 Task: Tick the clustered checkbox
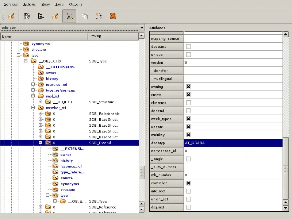pyautogui.click(x=189, y=103)
